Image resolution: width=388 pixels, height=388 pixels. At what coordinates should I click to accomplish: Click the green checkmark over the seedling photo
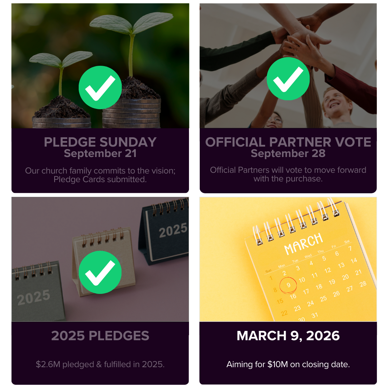[x=100, y=87]
